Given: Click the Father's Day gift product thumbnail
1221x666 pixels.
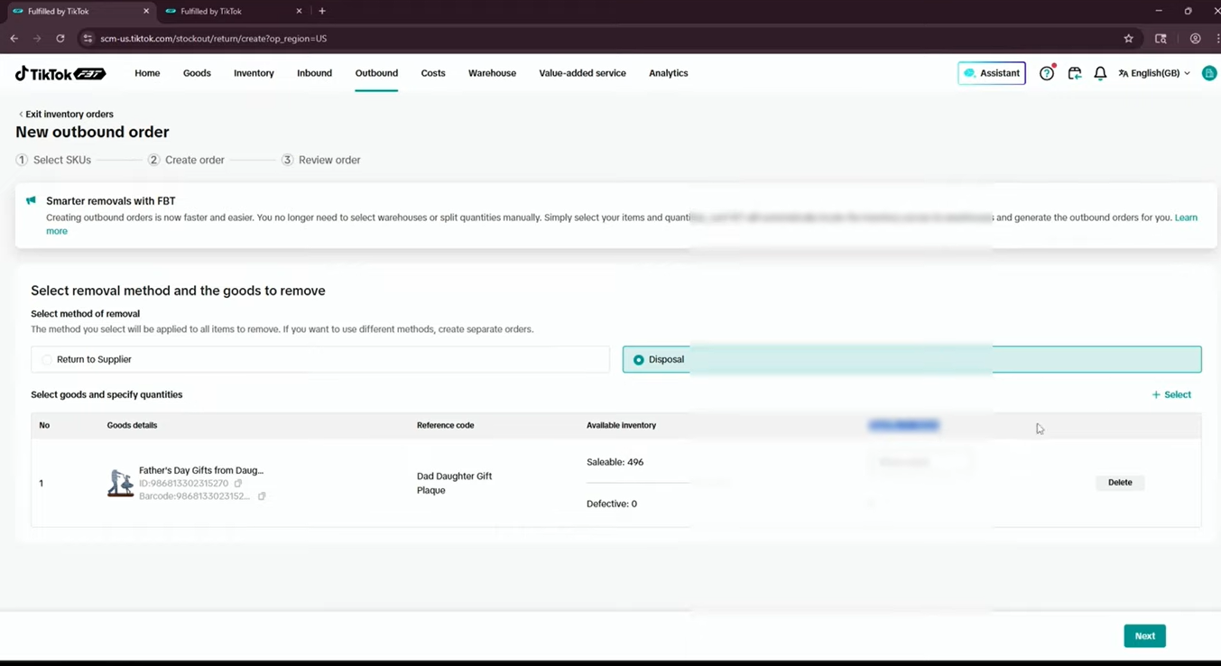Looking at the screenshot, I should (120, 484).
